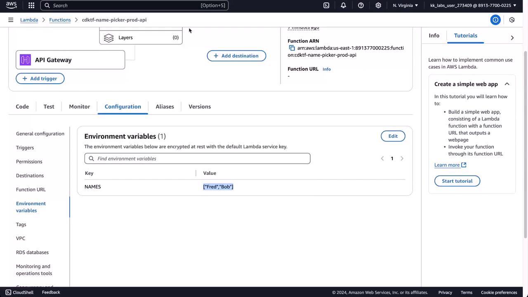The width and height of the screenshot is (528, 297).
Task: Click the Key column header
Action: 89,173
